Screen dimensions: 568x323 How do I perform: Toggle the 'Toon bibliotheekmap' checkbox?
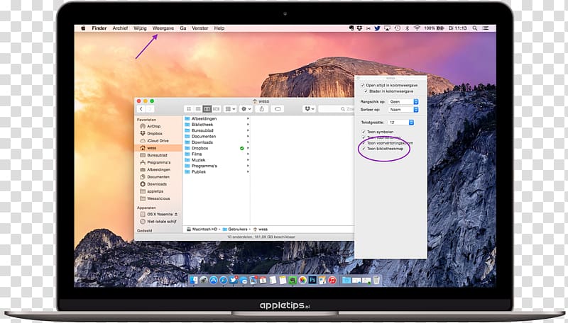364,149
